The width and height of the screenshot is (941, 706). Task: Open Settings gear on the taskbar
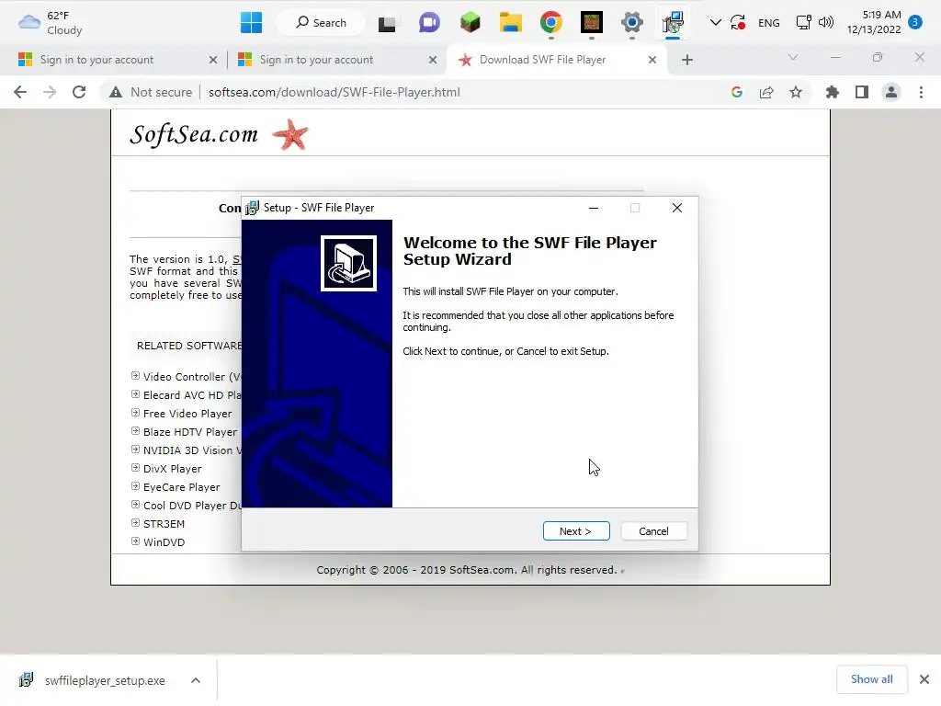pos(632,23)
